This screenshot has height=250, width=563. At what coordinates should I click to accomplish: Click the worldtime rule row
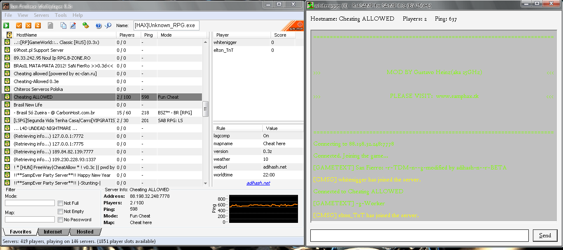coord(258,175)
